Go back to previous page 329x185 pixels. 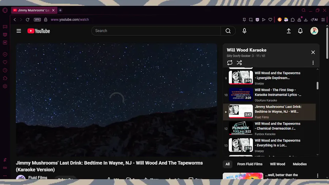click(x=15, y=19)
